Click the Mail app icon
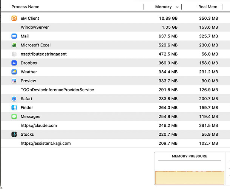 pyautogui.click(x=14, y=36)
